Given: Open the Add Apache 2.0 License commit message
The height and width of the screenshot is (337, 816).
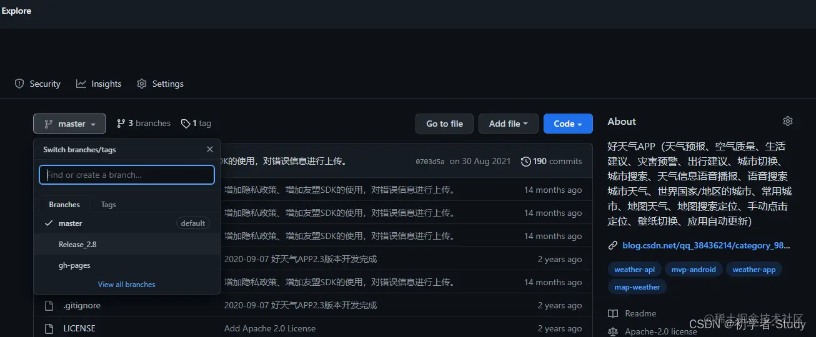Looking at the screenshot, I should click(x=270, y=328).
